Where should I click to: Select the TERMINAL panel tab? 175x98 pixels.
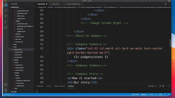click(x=71, y=86)
